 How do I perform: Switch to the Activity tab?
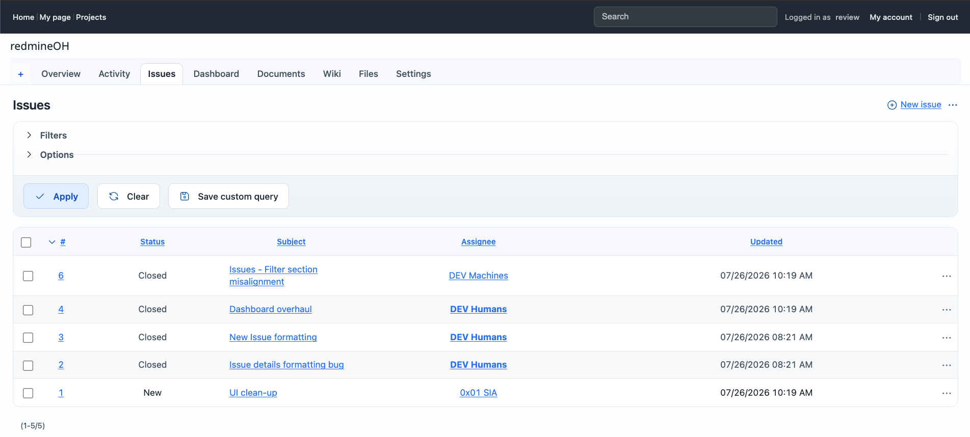click(x=114, y=74)
